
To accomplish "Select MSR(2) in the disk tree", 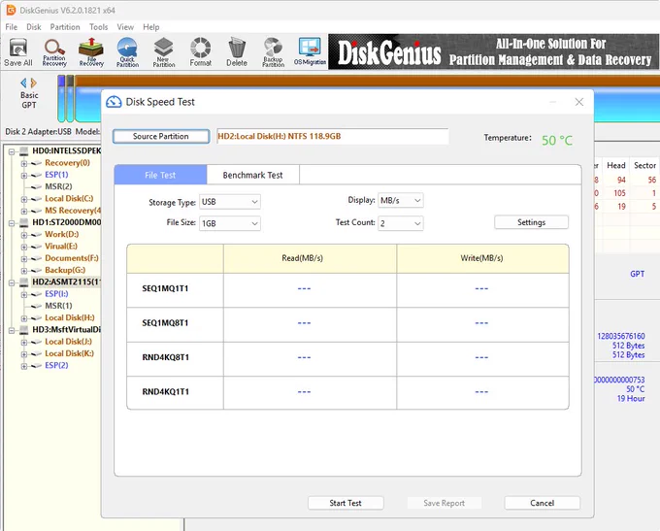I will (x=58, y=186).
